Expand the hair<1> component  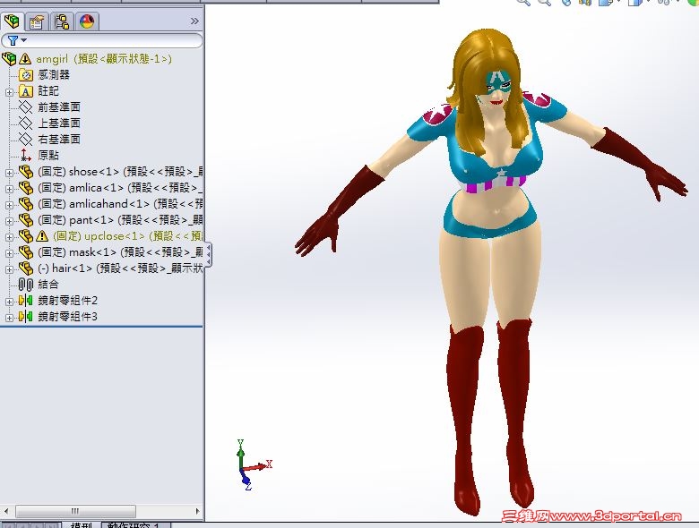(9, 269)
